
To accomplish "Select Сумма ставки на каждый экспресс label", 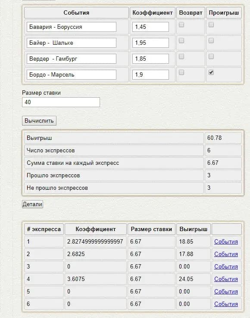I will [73, 163].
